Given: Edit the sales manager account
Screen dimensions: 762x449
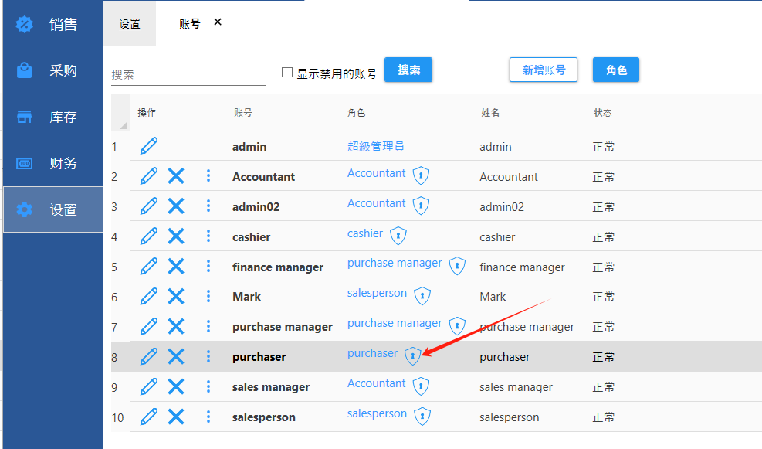Looking at the screenshot, I should click(x=149, y=386).
